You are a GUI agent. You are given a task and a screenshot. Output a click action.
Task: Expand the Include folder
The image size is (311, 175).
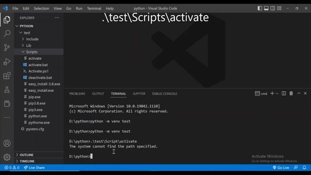pyautogui.click(x=39, y=39)
